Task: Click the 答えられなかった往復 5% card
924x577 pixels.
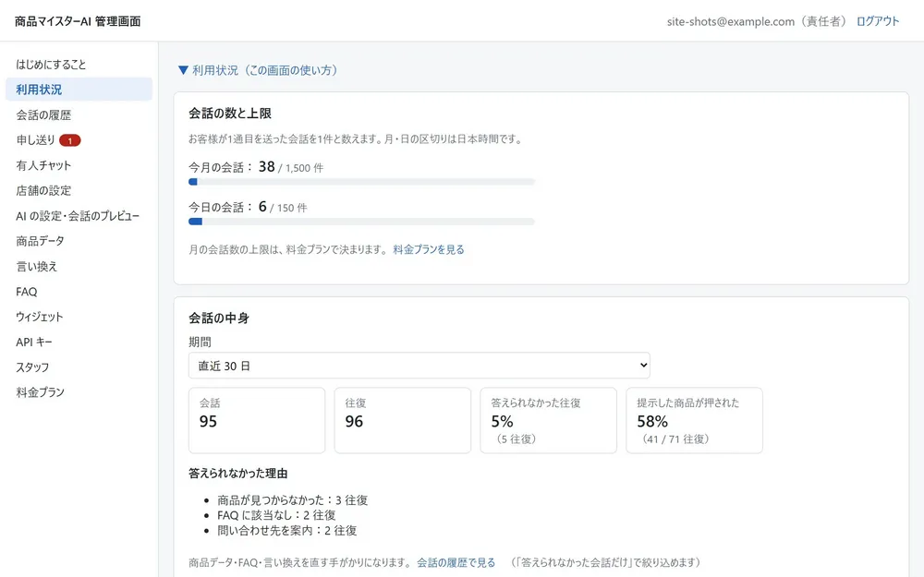Action: click(549, 420)
